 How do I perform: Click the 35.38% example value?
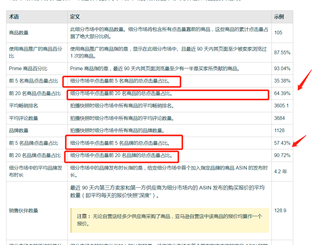[x=282, y=81]
